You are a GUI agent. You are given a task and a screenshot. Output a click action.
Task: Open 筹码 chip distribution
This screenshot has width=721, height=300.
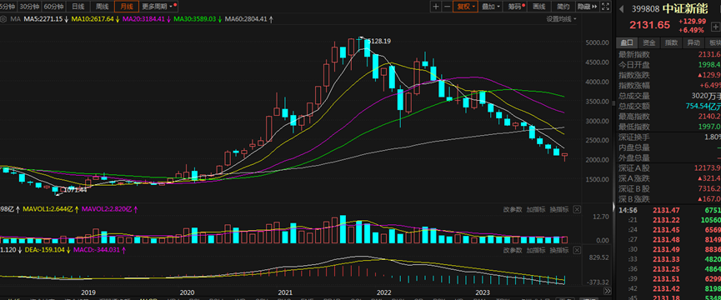[515, 7]
